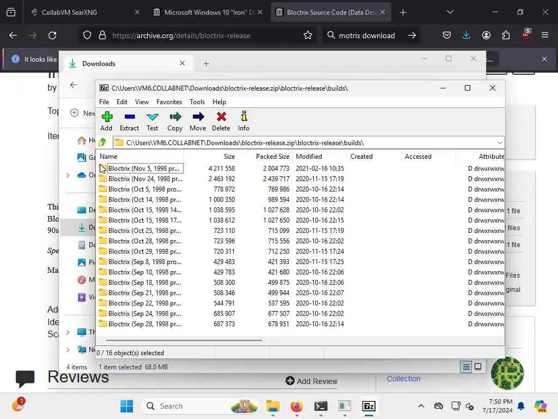Image resolution: width=558 pixels, height=419 pixels.
Task: Open the browser list-all-tabs dropdown
Action: [x=450, y=12]
